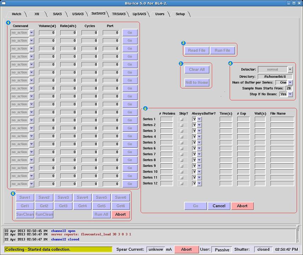Open the Detector dropdown
303x255 pixels.
[290, 70]
